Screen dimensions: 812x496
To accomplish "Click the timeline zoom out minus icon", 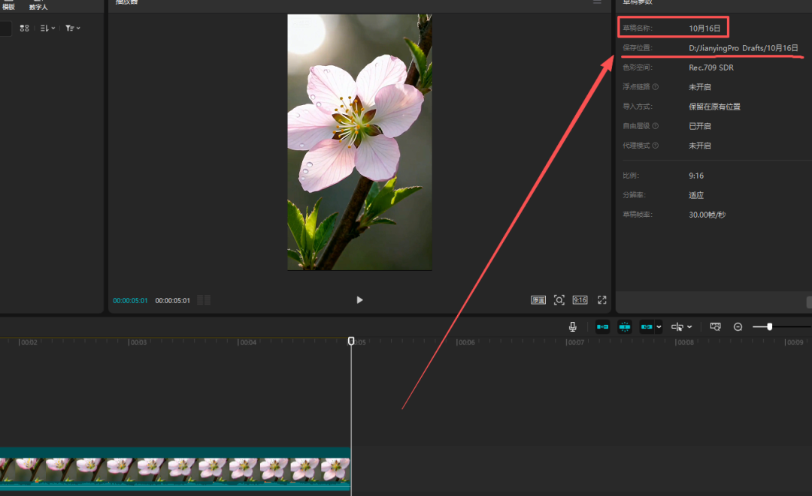I will 738,326.
